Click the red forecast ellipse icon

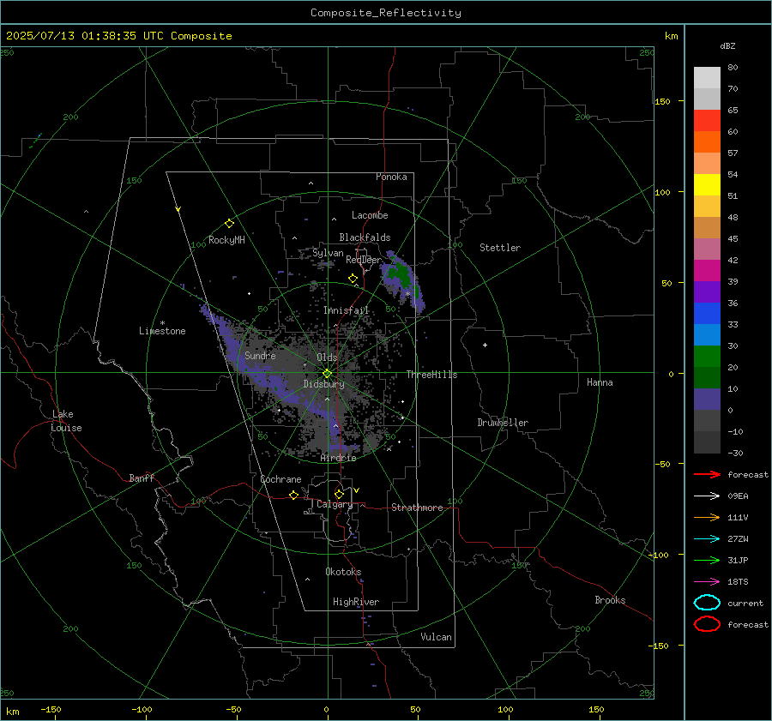pos(707,624)
